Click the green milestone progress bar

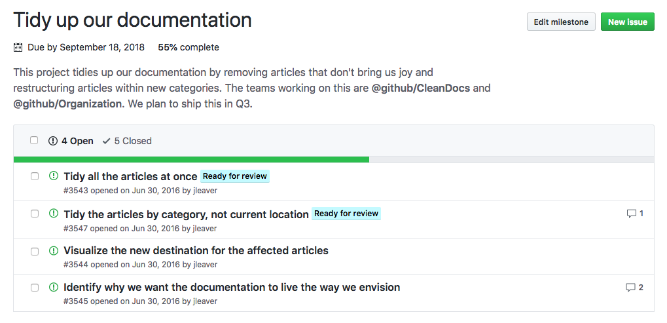191,159
